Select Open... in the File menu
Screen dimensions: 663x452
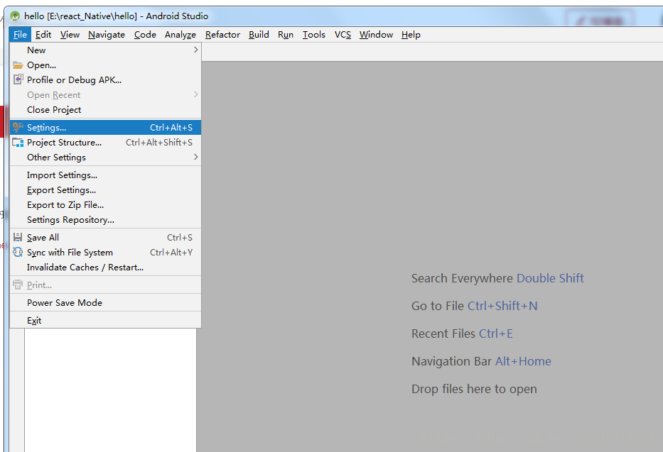(x=105, y=65)
